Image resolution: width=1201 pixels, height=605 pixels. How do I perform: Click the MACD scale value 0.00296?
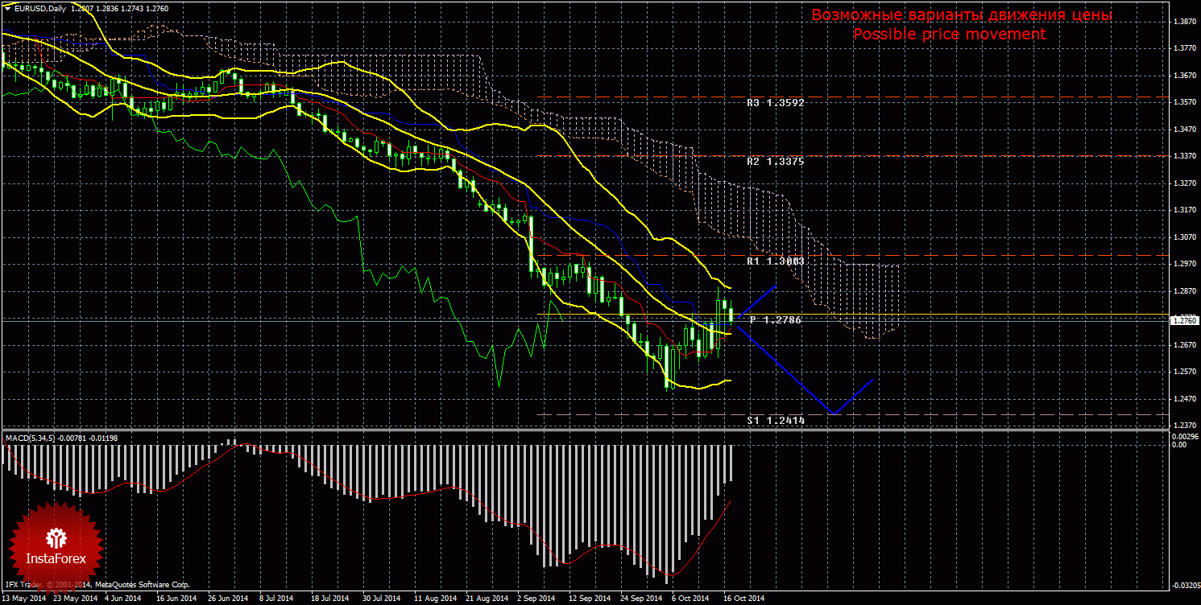(x=1184, y=435)
